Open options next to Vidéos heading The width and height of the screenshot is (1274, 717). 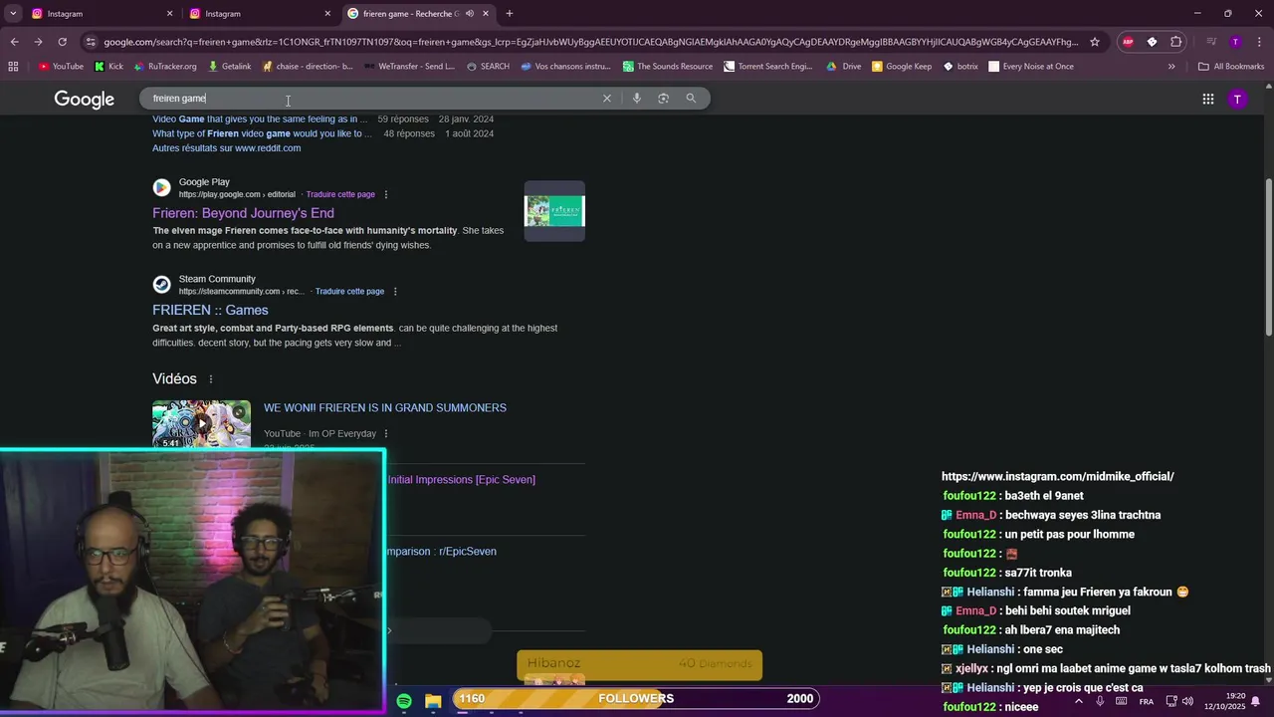tap(210, 379)
